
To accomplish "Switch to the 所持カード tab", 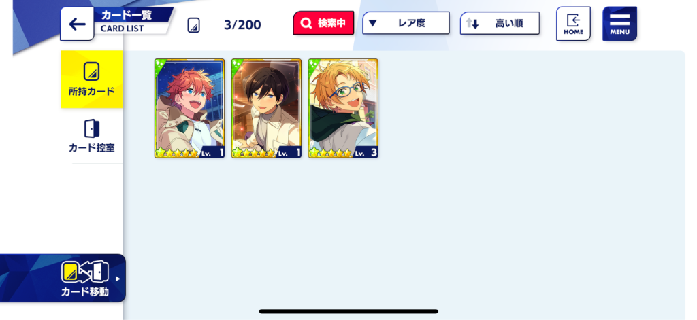I will pyautogui.click(x=92, y=79).
